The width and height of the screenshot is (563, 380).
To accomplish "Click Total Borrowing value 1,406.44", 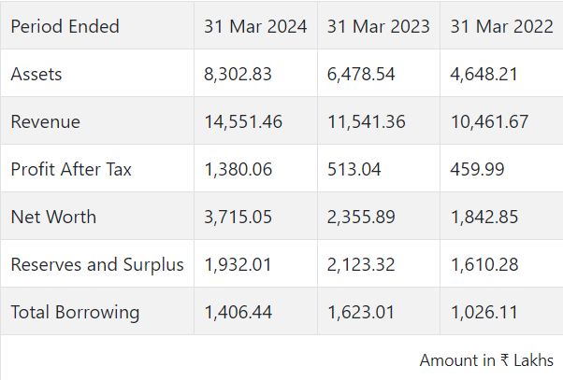I will 238,312.
